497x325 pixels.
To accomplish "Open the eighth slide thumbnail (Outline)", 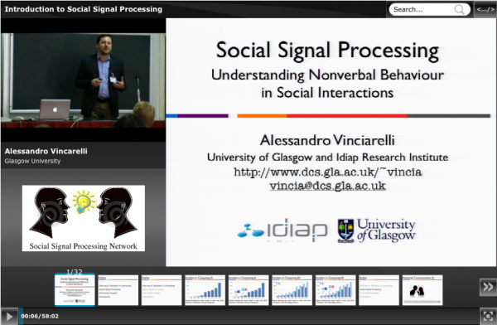I will pyautogui.click(x=379, y=290).
